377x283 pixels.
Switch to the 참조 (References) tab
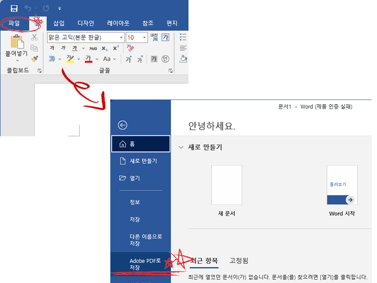pos(148,23)
